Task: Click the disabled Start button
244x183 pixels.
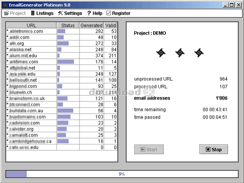Action: [149, 149]
